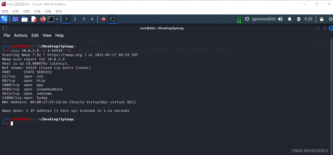Toggle notifications via the bell icon
The width and height of the screenshot is (333, 155).
[290, 19]
